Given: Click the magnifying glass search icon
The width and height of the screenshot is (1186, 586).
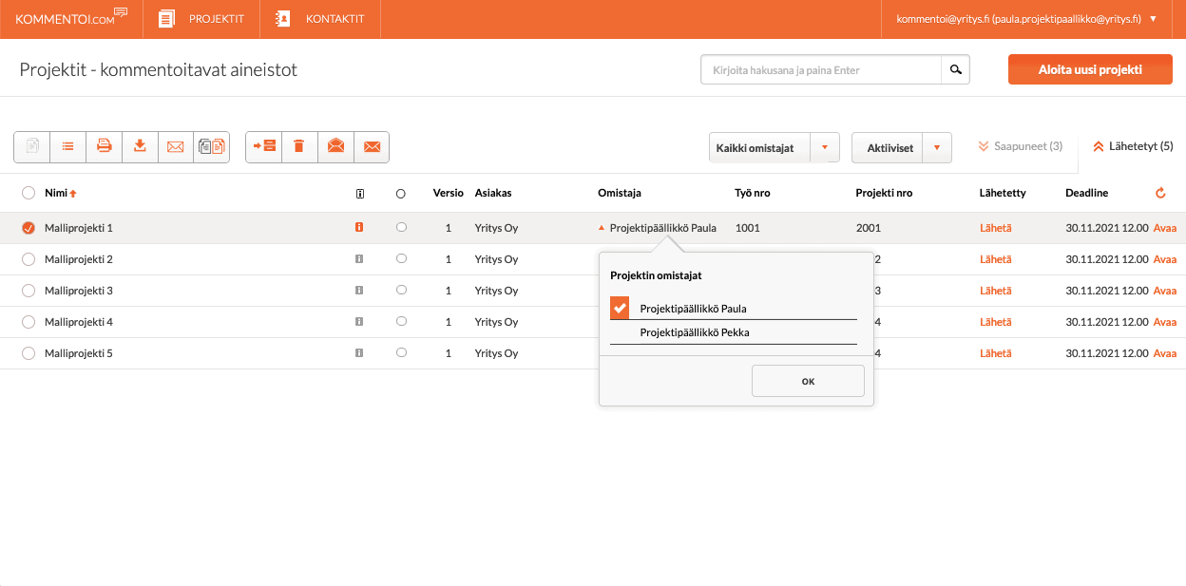Looking at the screenshot, I should pyautogui.click(x=956, y=70).
